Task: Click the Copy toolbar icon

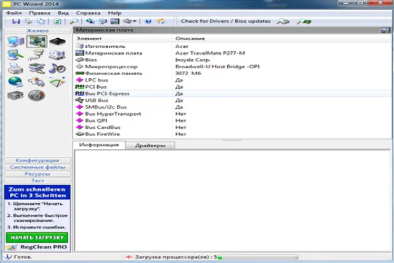Action: tap(41, 22)
